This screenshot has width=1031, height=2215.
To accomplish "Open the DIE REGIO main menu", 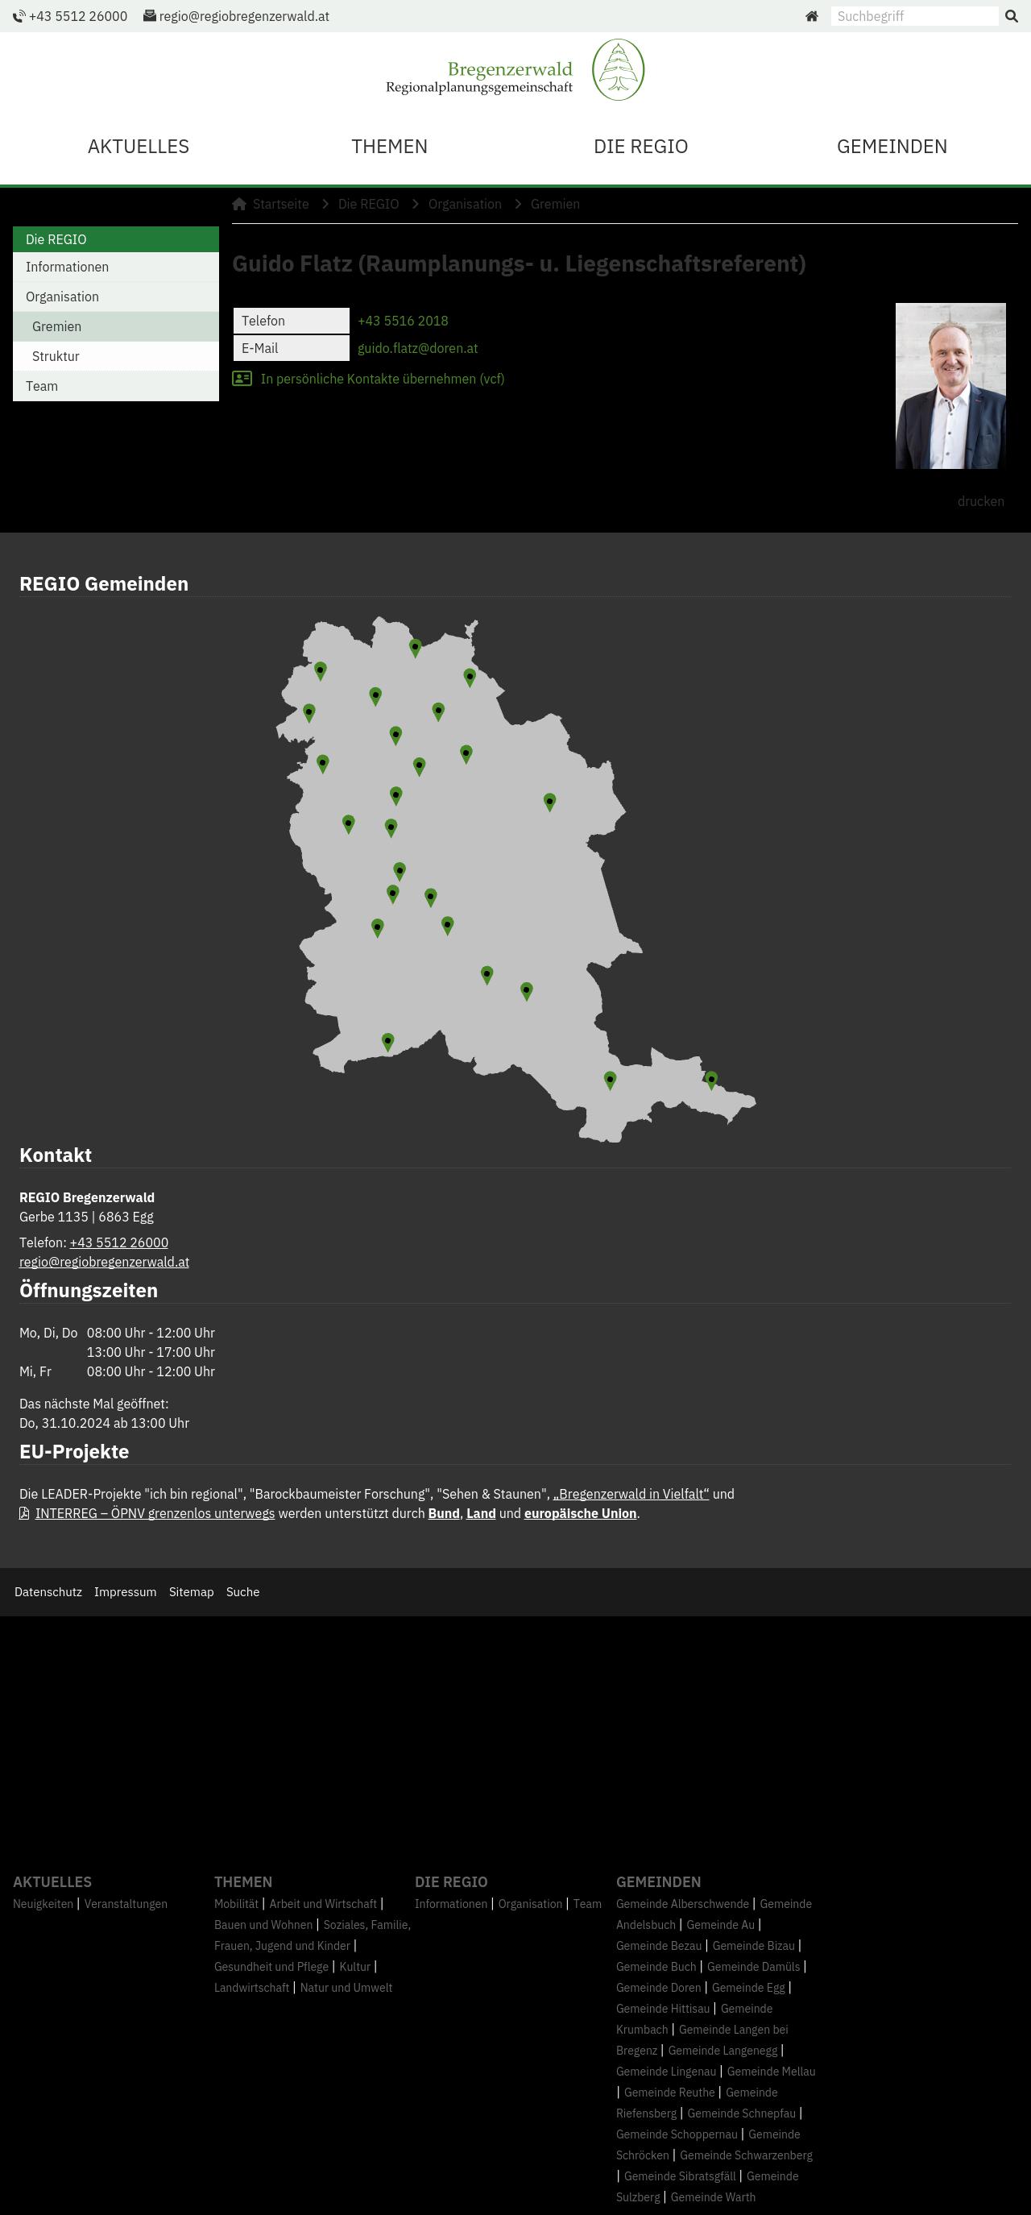I will pos(640,146).
